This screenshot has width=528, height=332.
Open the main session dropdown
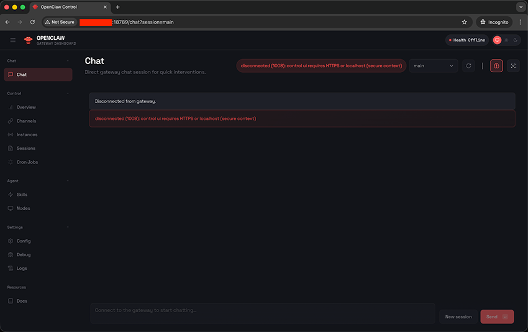pos(434,66)
